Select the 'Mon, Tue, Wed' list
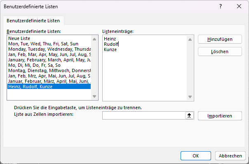The width and height of the screenshot is (249, 164). tap(49, 44)
